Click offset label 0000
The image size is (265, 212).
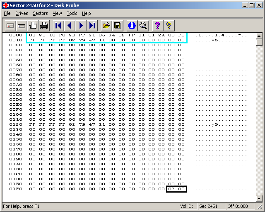coord(16,35)
